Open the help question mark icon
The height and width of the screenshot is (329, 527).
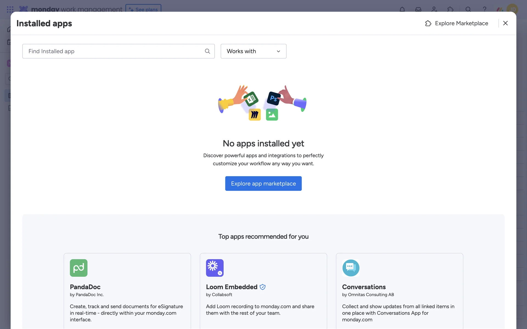(x=484, y=9)
